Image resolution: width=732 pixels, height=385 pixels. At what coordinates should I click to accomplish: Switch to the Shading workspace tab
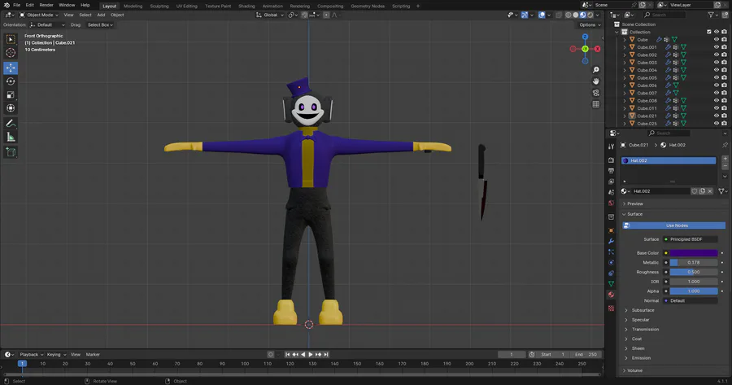[246, 6]
